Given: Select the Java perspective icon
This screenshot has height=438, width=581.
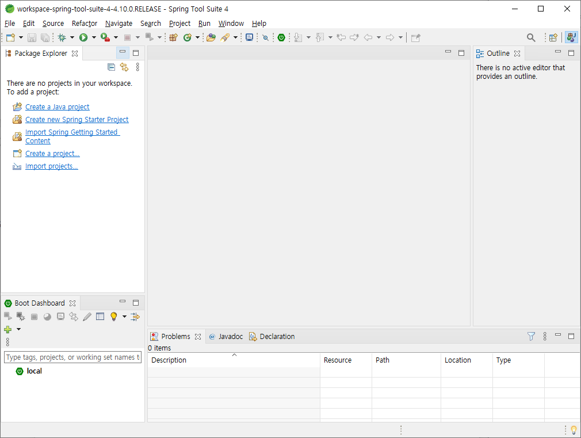Looking at the screenshot, I should [x=571, y=37].
